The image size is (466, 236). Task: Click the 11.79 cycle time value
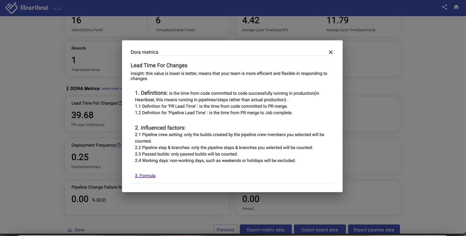(x=338, y=20)
